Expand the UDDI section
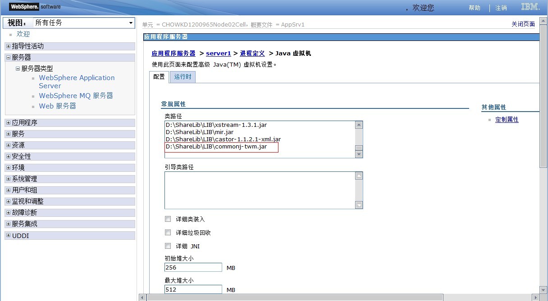 coord(9,236)
